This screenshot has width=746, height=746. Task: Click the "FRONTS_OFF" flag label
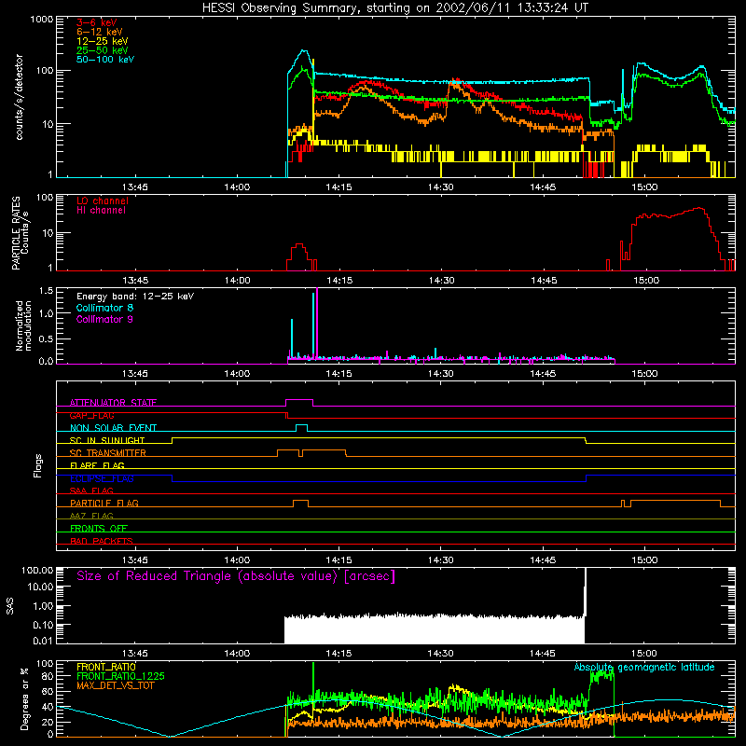click(99, 529)
